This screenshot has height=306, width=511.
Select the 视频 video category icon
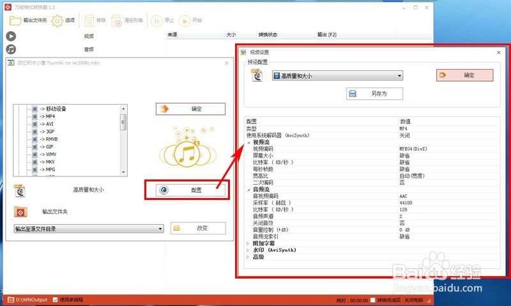point(11,36)
